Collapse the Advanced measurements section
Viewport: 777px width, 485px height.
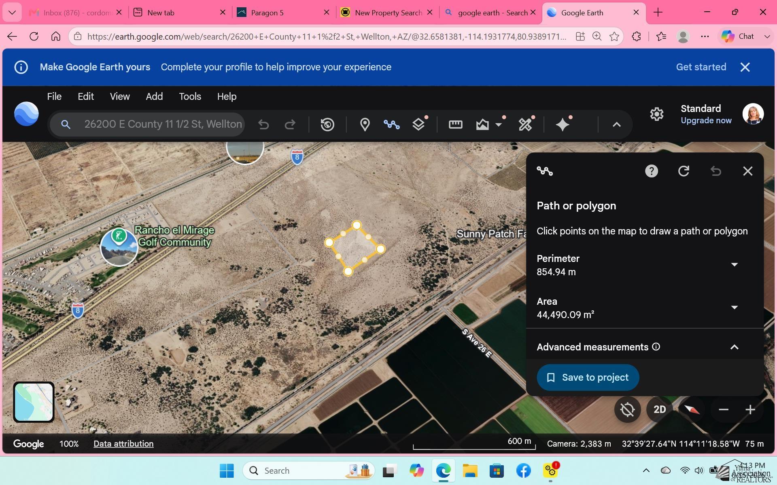pyautogui.click(x=734, y=347)
